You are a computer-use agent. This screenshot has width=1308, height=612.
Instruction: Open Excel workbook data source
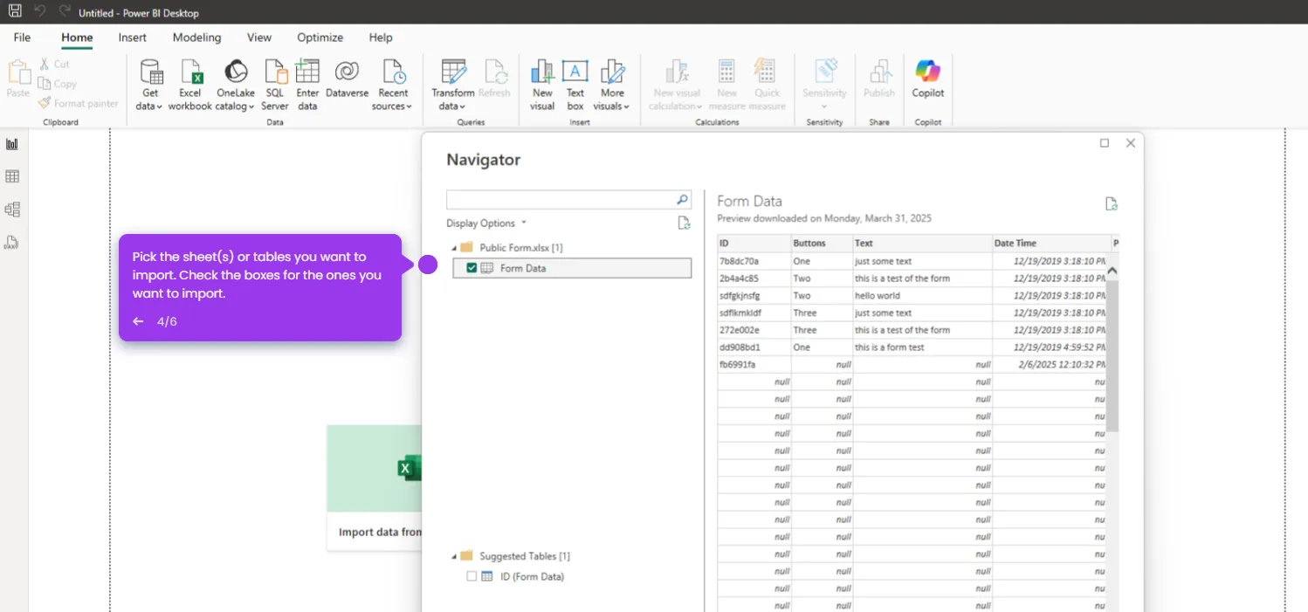click(190, 86)
